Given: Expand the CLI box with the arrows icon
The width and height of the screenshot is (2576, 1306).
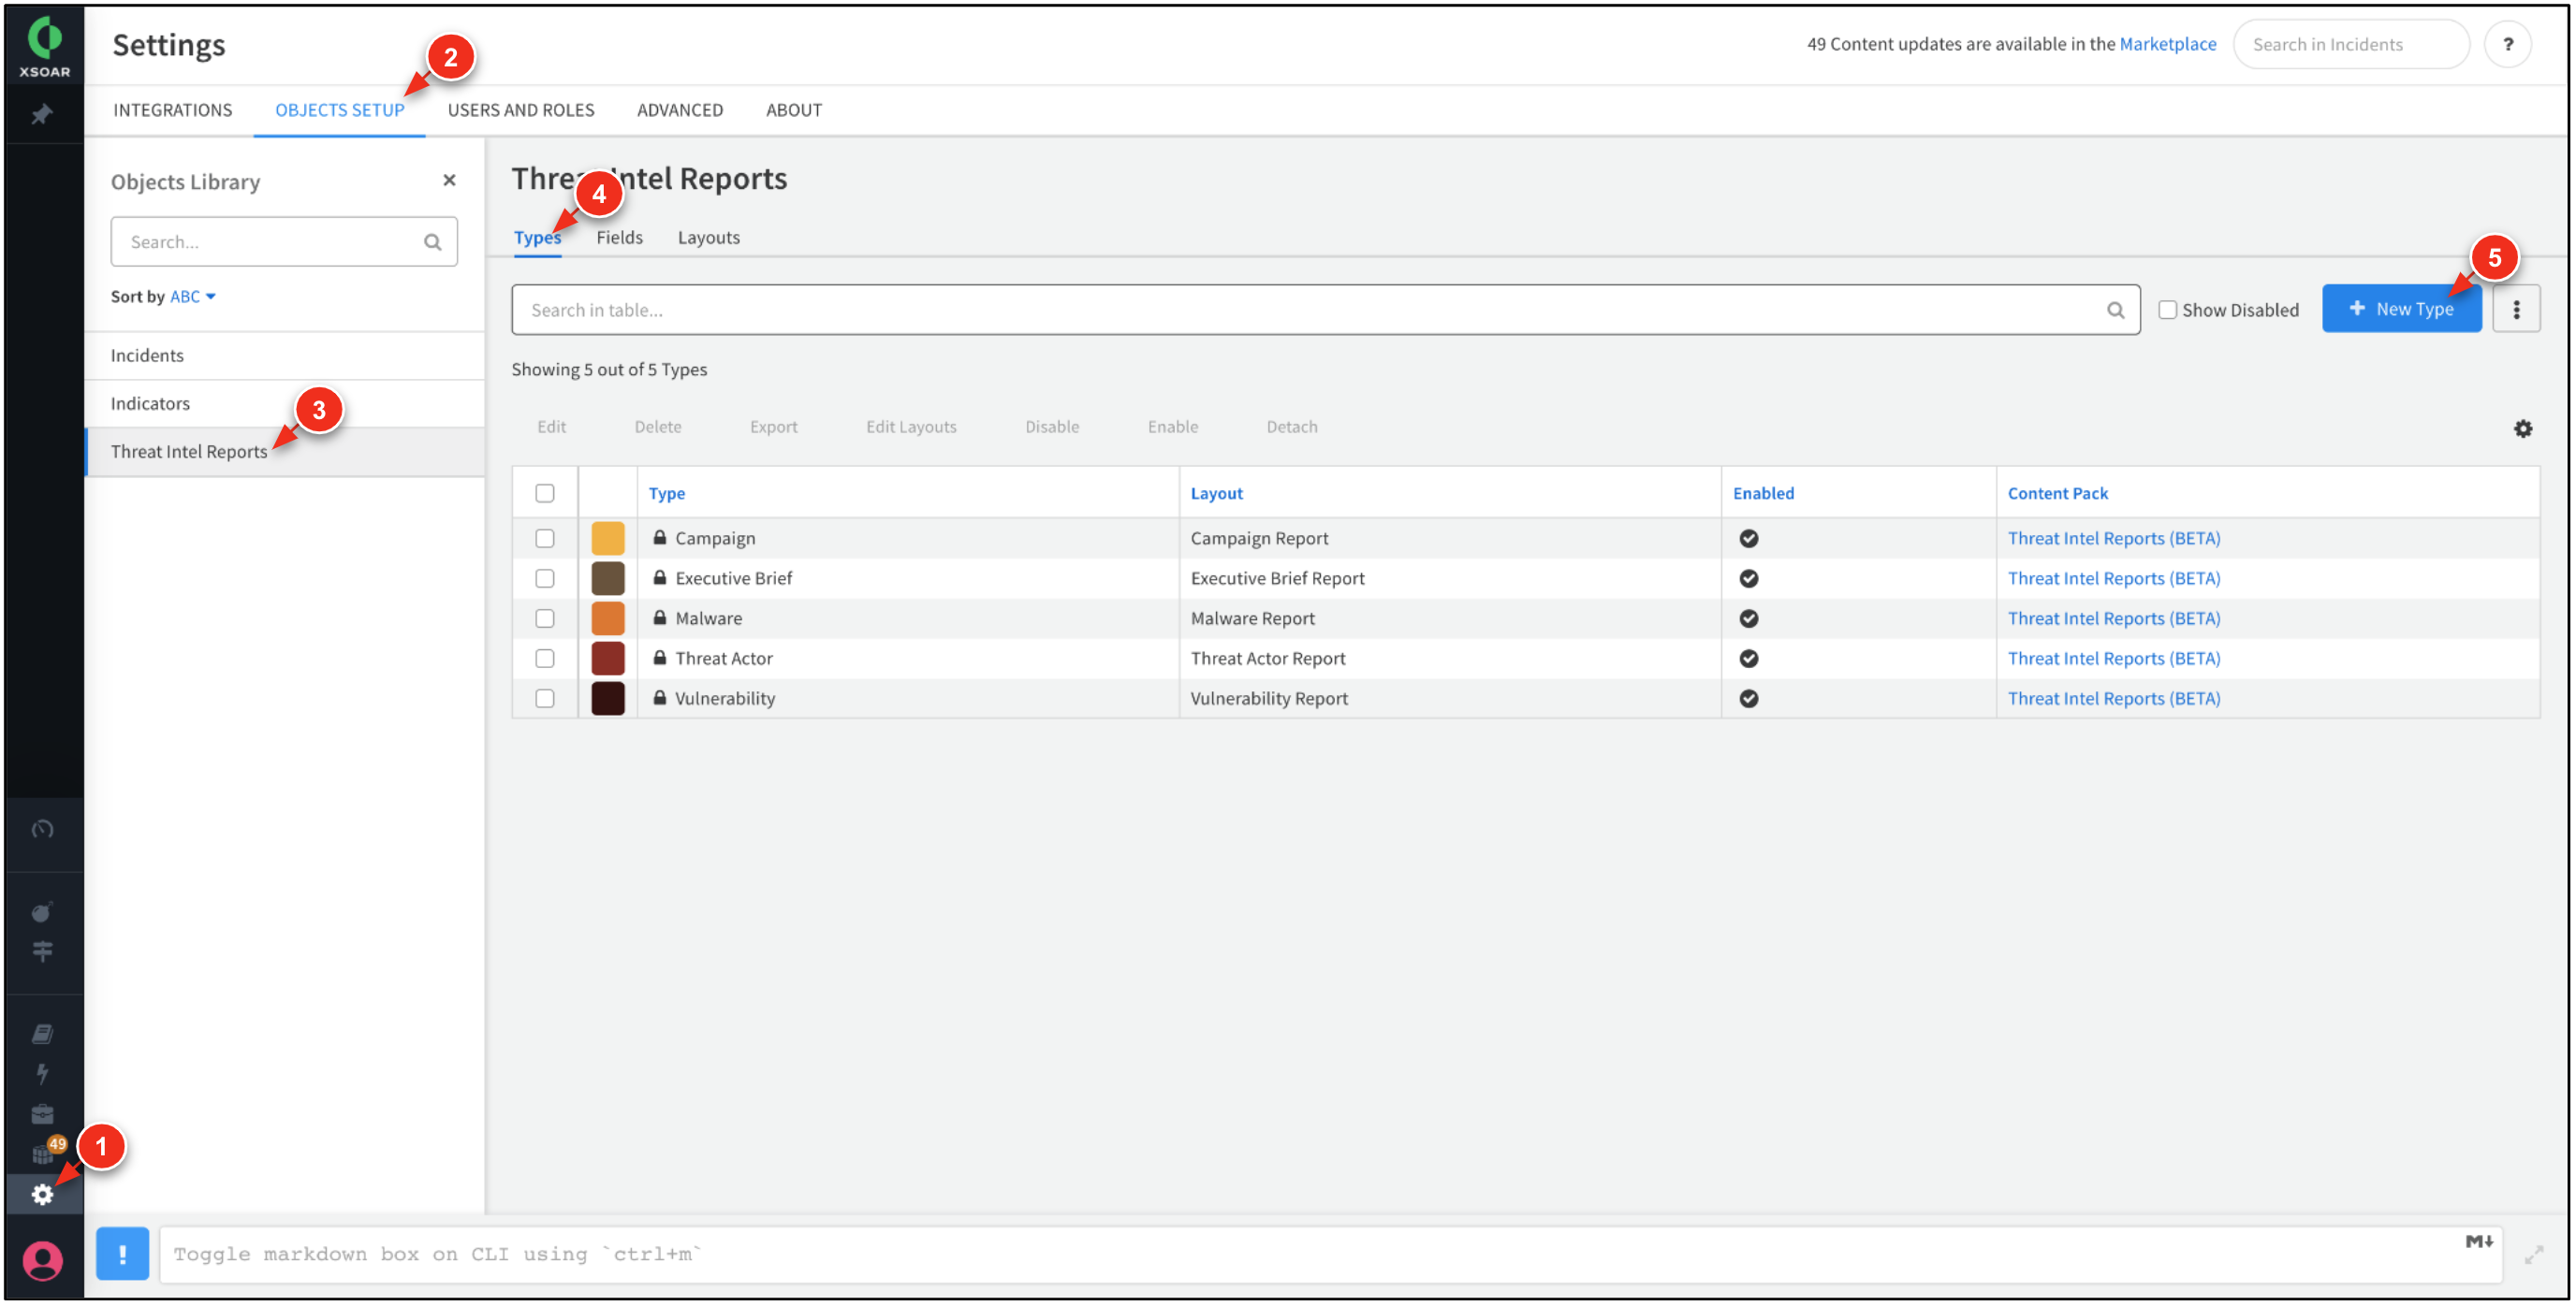Looking at the screenshot, I should 2533,1255.
